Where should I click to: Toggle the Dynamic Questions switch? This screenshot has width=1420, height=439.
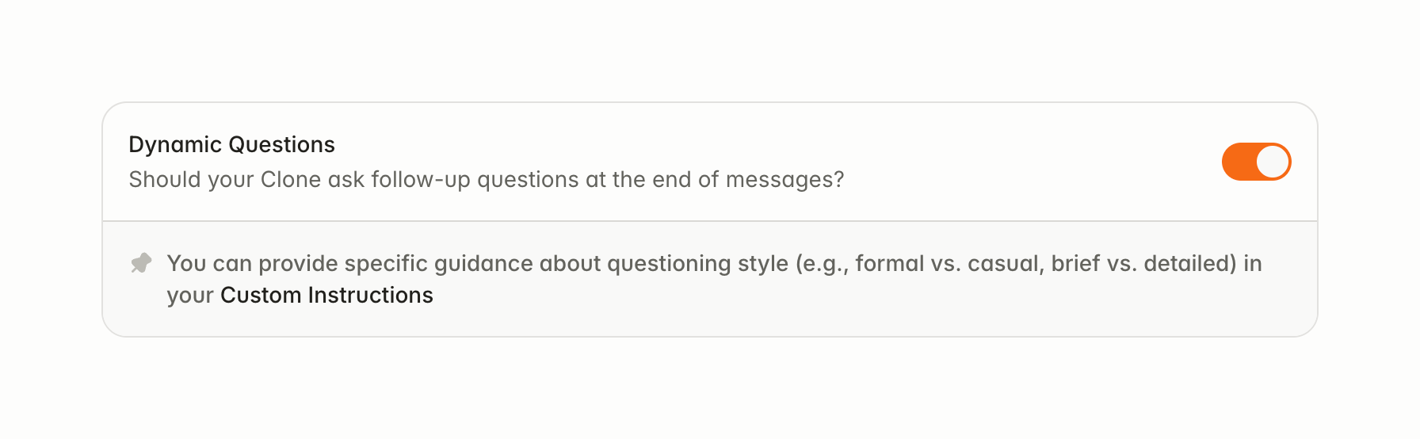1256,162
